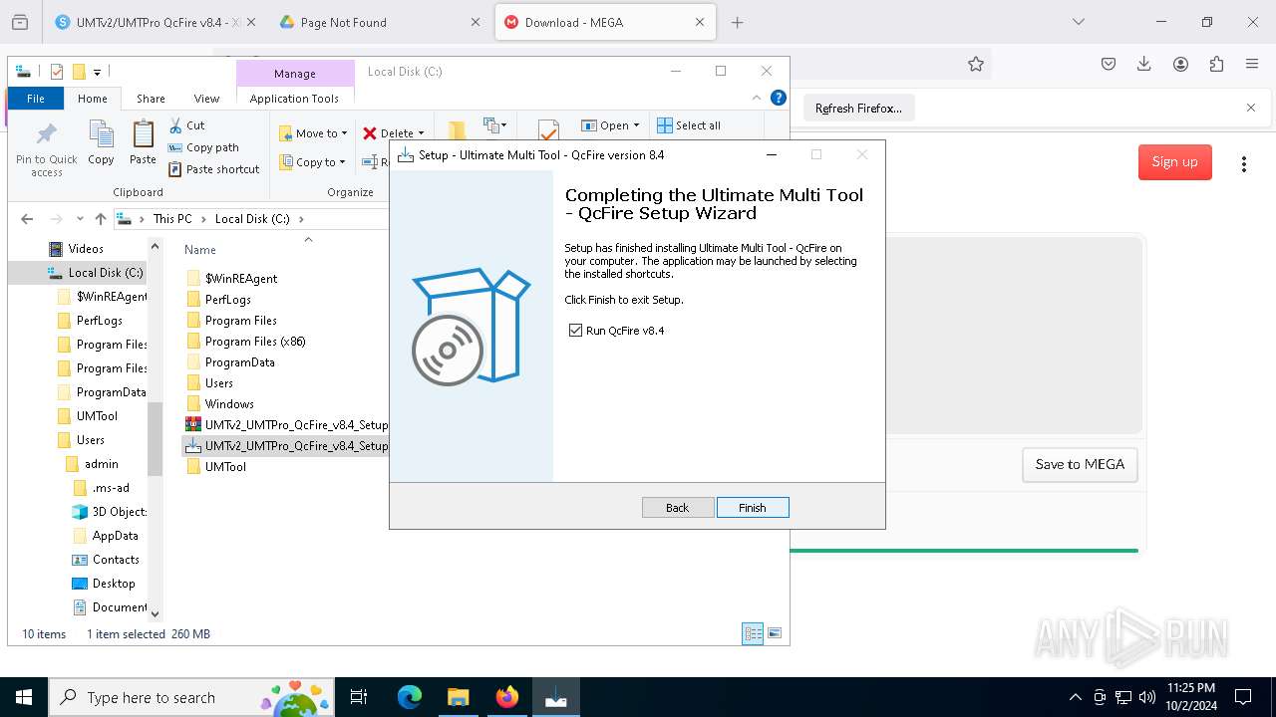Image resolution: width=1276 pixels, height=717 pixels.
Task: Open Quick Access Toolbar customize dropdown
Action: pos(97,72)
